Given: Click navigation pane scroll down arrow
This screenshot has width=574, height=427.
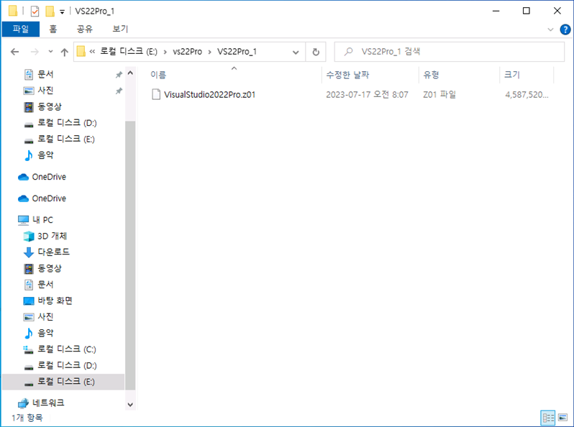Looking at the screenshot, I should click(x=130, y=405).
